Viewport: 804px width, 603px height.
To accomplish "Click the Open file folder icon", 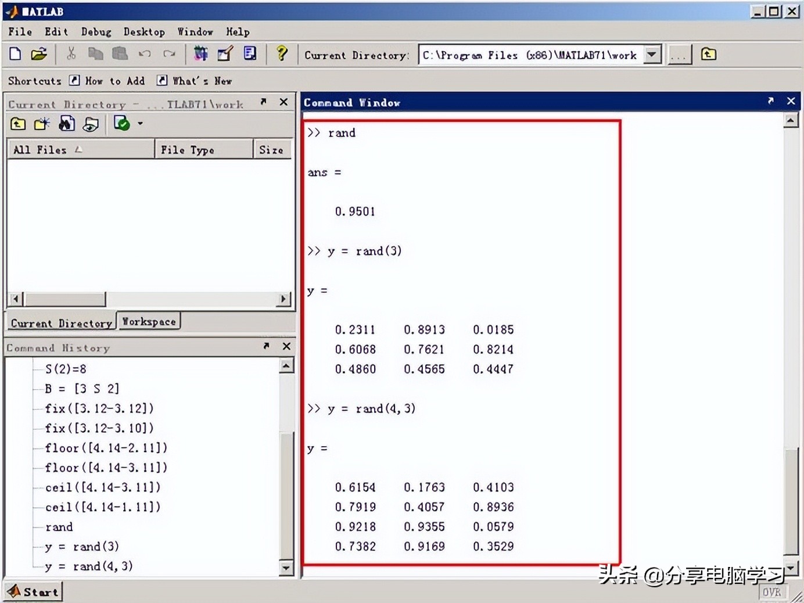I will [x=39, y=55].
